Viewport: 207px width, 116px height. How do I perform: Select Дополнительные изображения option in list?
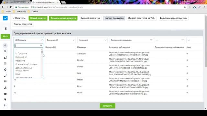click(x=24, y=69)
